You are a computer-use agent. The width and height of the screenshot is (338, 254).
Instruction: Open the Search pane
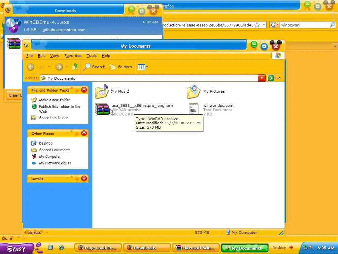[95, 67]
